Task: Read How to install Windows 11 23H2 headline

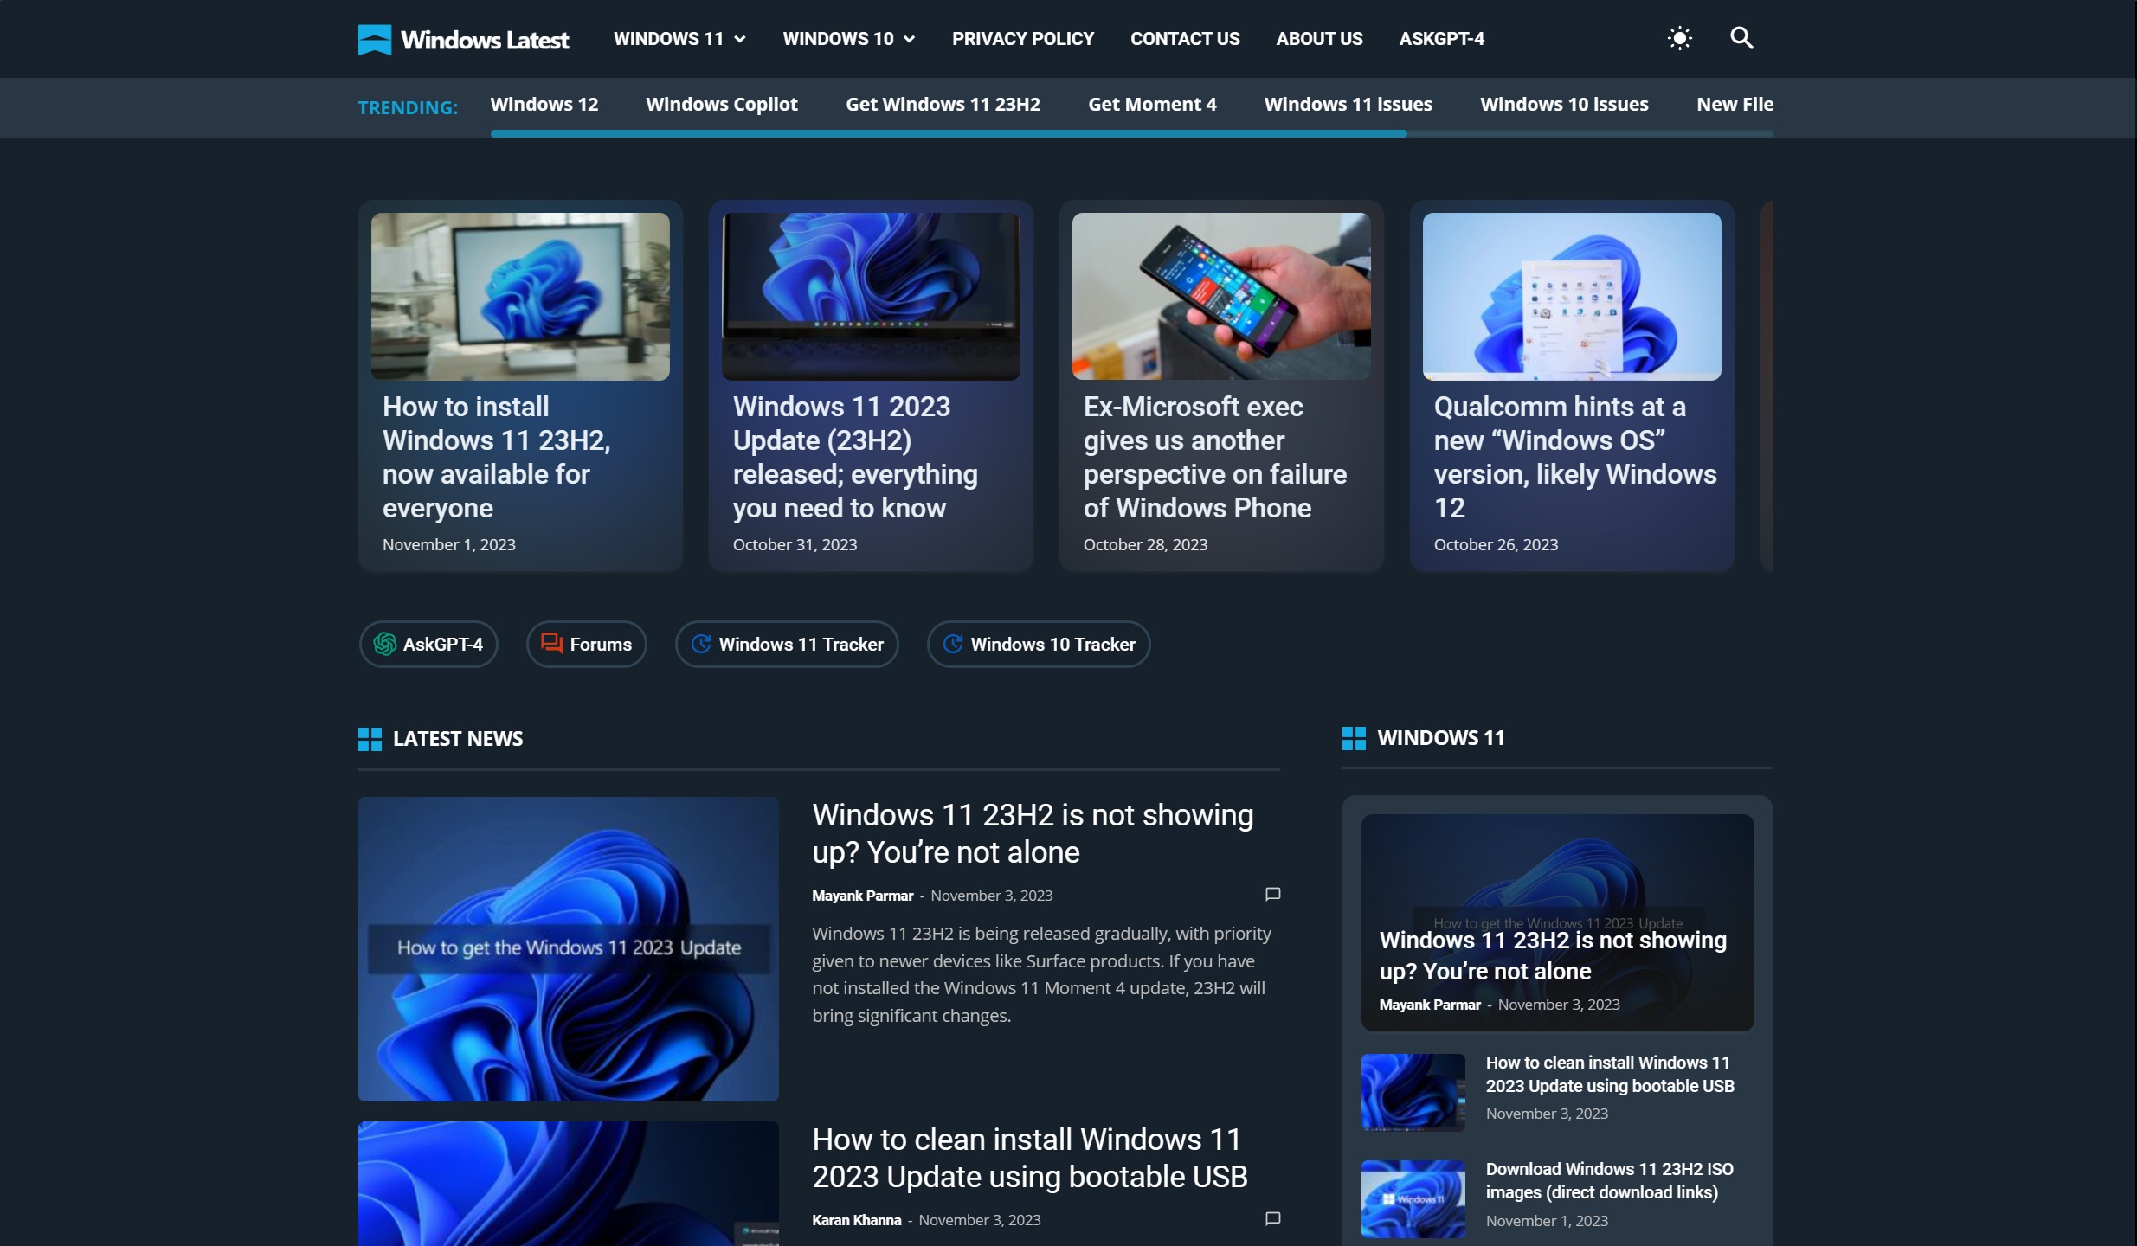Action: tap(497, 457)
